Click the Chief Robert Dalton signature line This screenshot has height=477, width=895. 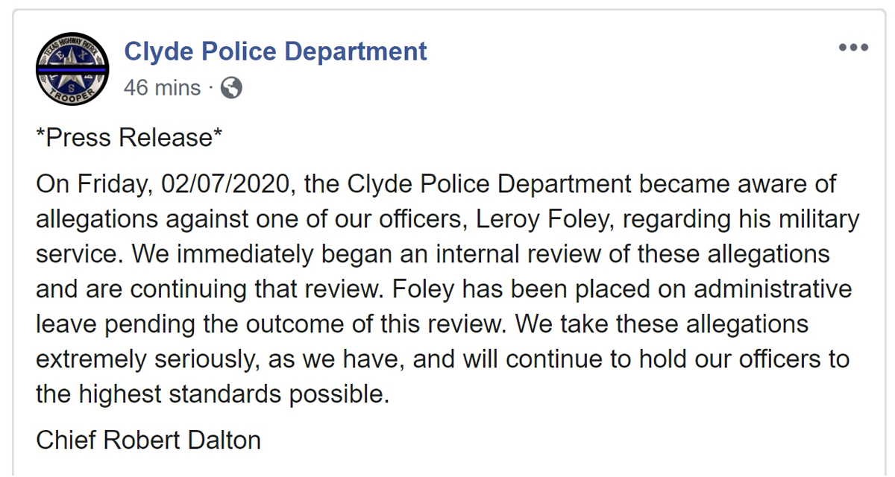(148, 440)
